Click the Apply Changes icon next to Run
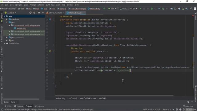This screenshot has height=111, width=197. coord(144,9)
